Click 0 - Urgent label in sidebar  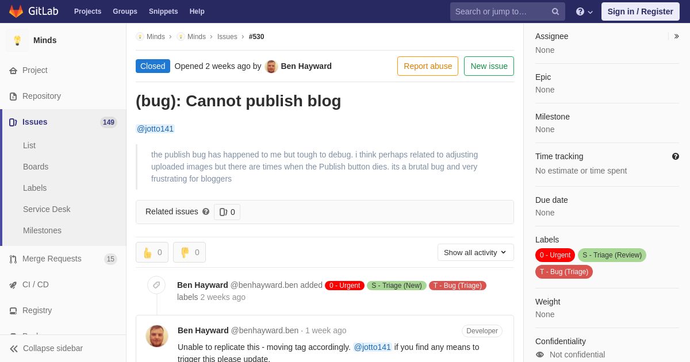555,255
